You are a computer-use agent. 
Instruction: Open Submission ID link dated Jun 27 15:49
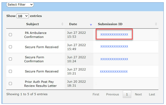click(114, 47)
